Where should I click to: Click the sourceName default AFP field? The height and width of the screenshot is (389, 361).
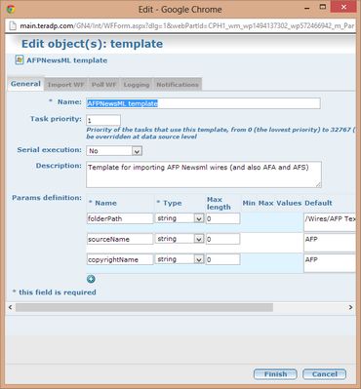coord(330,243)
